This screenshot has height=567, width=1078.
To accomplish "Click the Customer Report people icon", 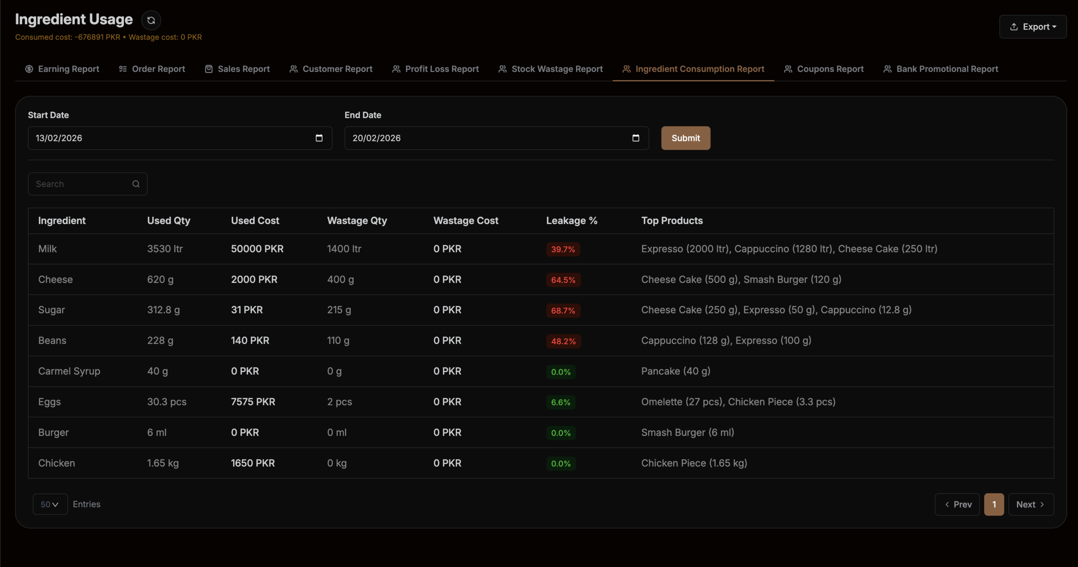I will (294, 69).
